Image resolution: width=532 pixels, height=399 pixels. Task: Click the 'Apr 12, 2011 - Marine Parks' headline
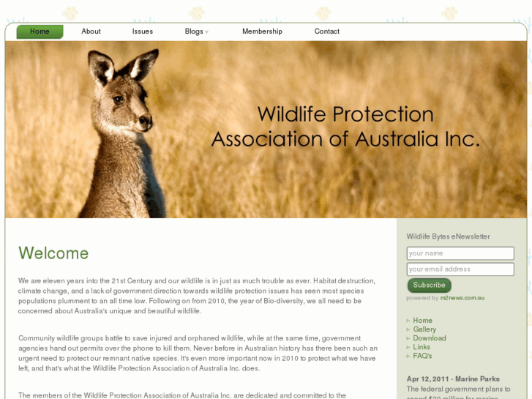[453, 379]
